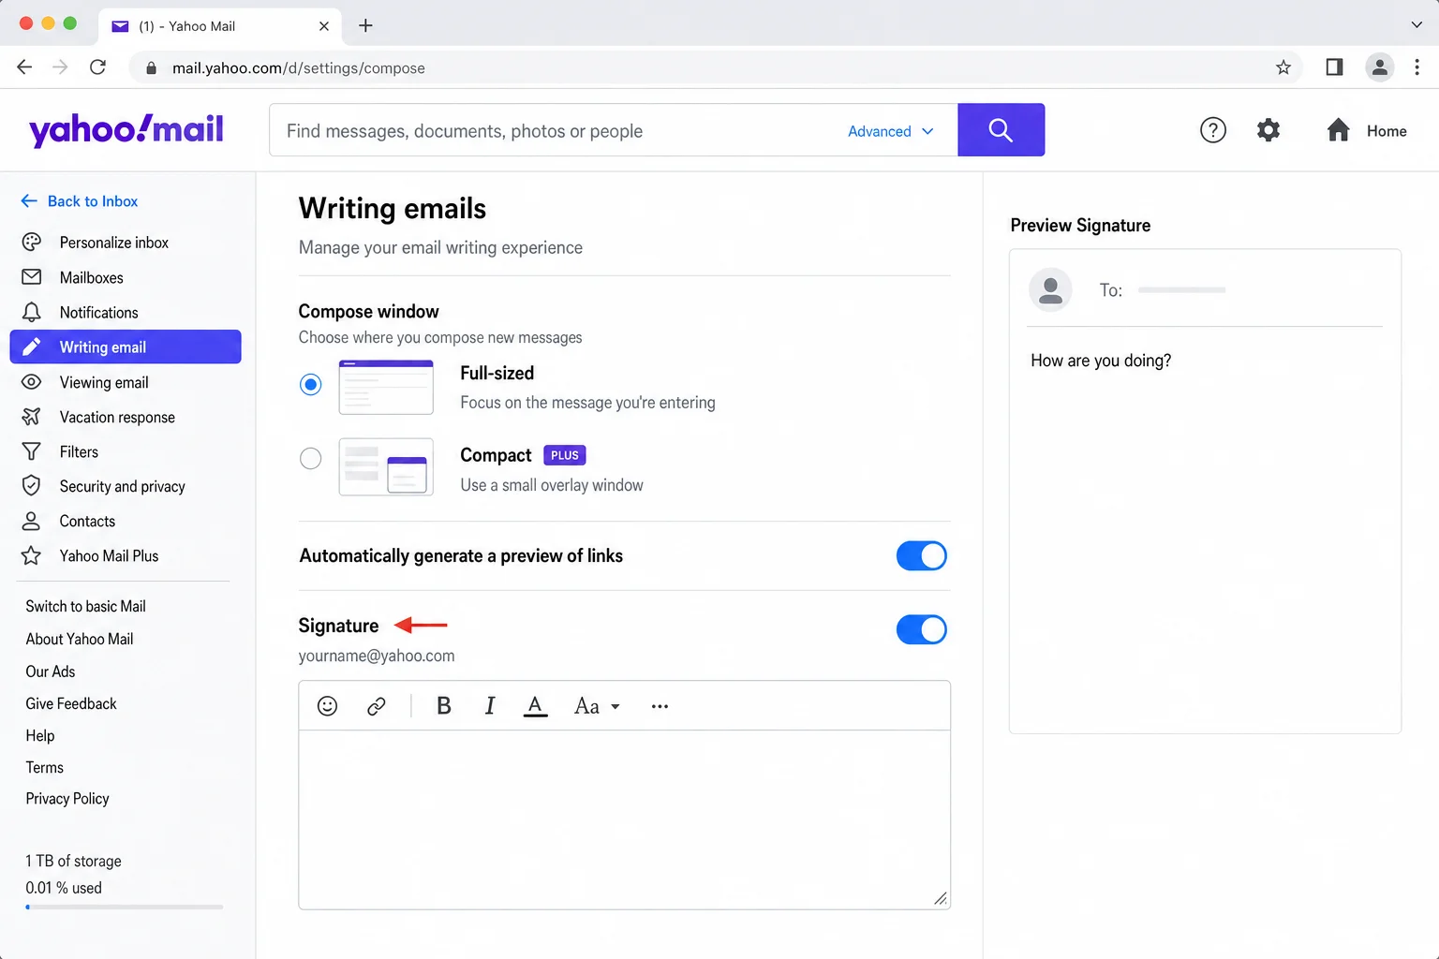Open the Terms link
Screen dimensions: 1439x959
click(x=45, y=767)
